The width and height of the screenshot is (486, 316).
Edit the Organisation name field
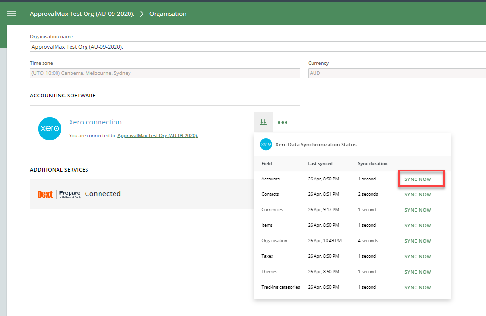[x=258, y=47]
